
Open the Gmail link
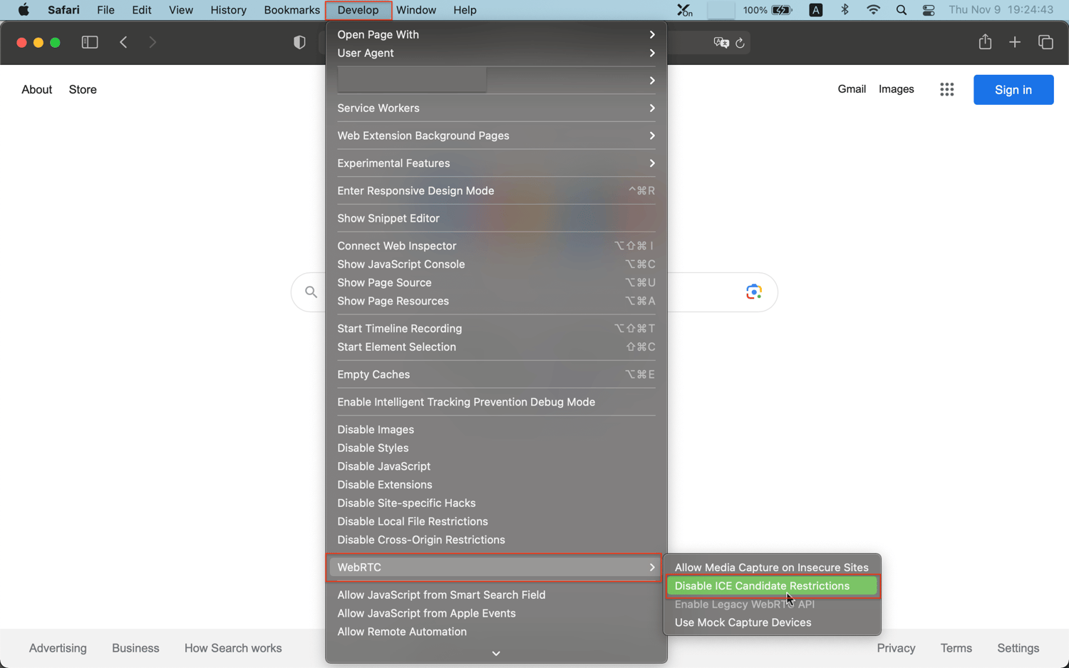pos(852,89)
